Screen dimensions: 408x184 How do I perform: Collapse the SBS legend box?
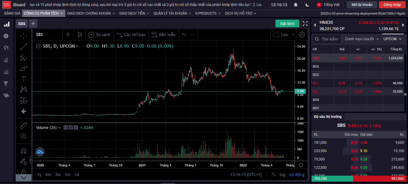[x=38, y=46]
